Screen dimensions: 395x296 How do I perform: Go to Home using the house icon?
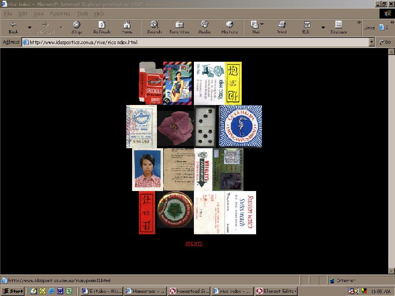click(x=127, y=26)
